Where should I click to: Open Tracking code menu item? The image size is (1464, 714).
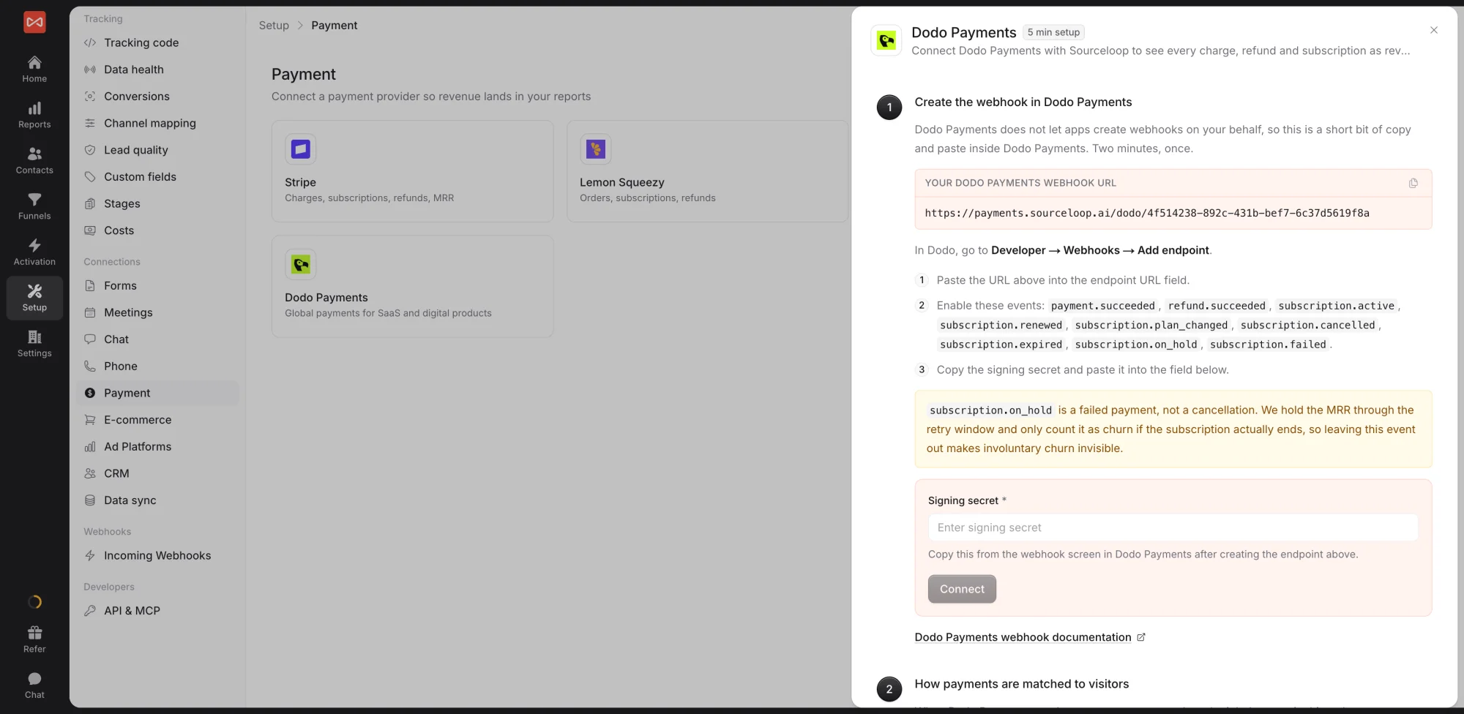point(157,42)
